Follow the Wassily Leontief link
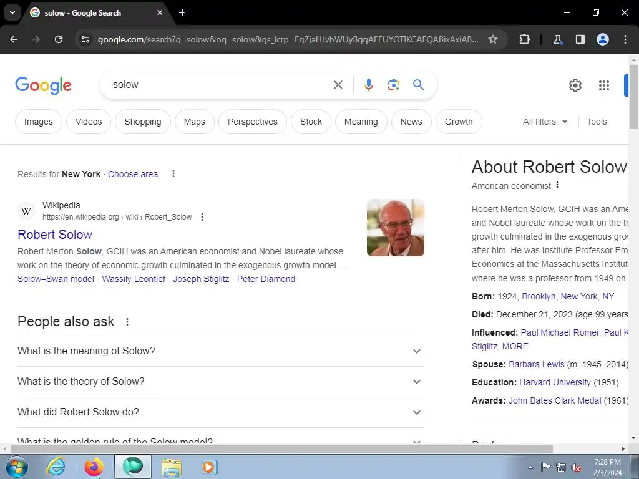 tap(134, 279)
